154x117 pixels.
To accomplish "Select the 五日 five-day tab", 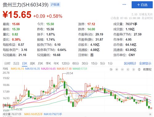I will point(16,63).
